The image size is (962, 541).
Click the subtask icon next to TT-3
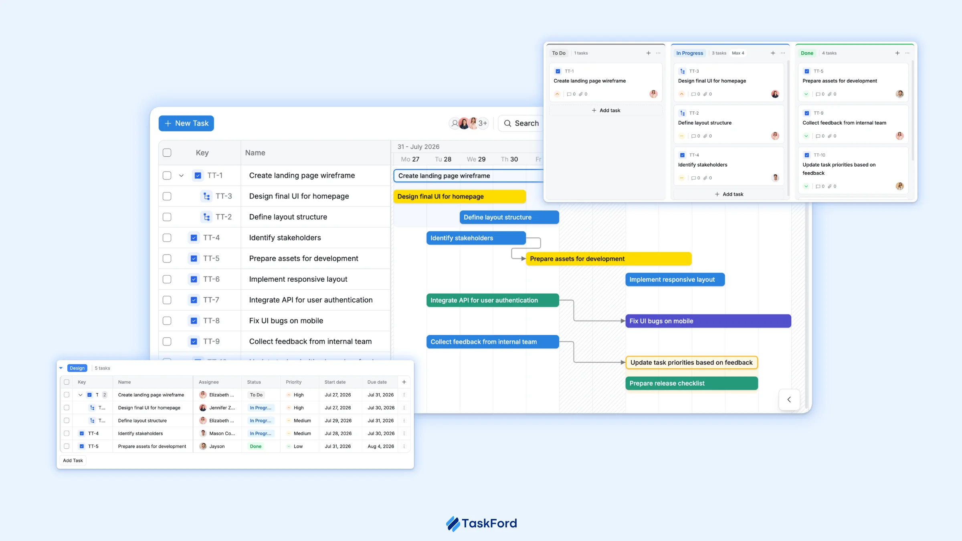click(x=206, y=196)
